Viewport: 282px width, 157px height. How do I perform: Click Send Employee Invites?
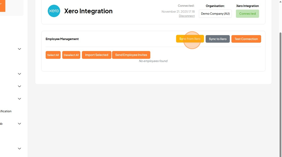click(x=131, y=55)
